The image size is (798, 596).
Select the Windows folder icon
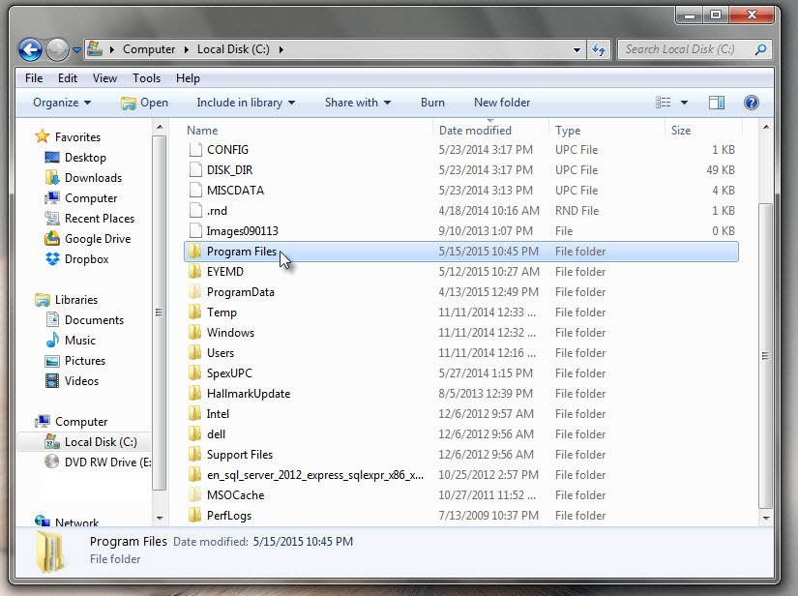point(195,333)
